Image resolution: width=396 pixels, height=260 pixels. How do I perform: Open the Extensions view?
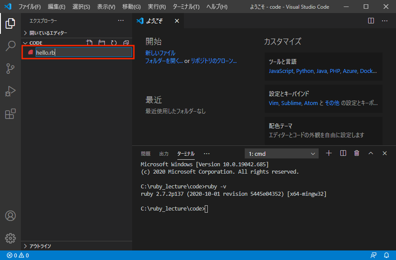10,114
